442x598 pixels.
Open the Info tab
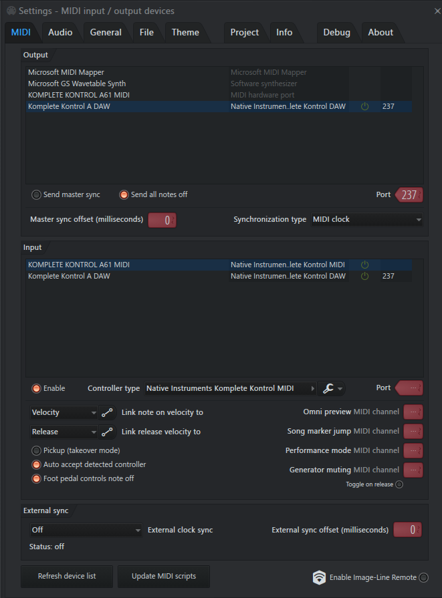coord(284,33)
